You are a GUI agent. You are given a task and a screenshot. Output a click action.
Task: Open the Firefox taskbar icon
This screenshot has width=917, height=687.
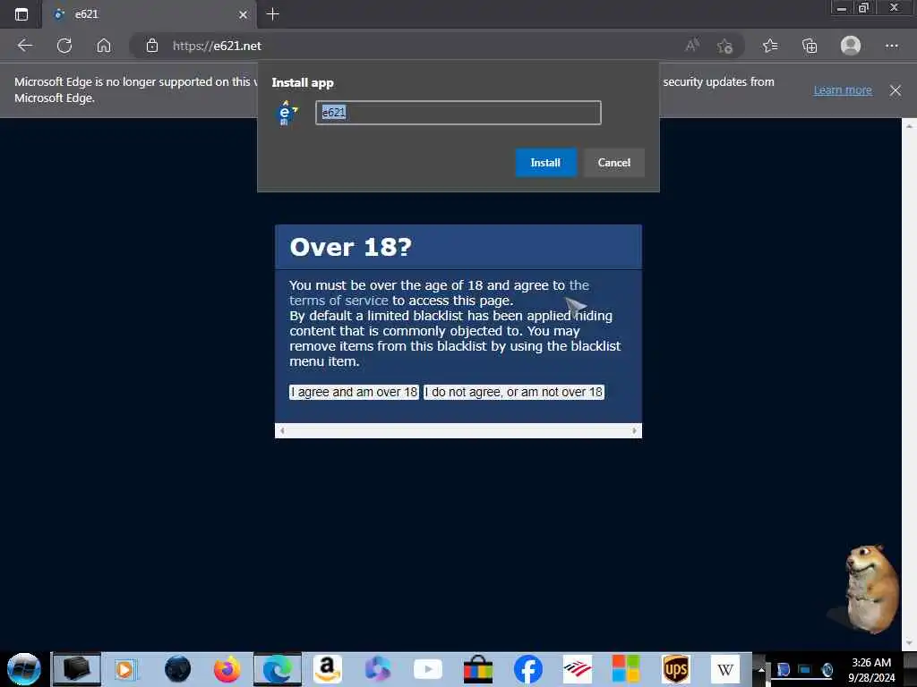pos(227,669)
